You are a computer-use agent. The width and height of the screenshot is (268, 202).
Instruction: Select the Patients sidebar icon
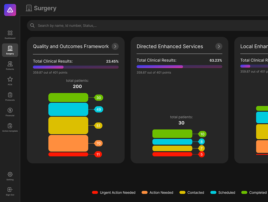point(10,64)
